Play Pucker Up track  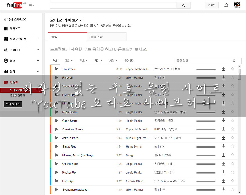point(57,172)
